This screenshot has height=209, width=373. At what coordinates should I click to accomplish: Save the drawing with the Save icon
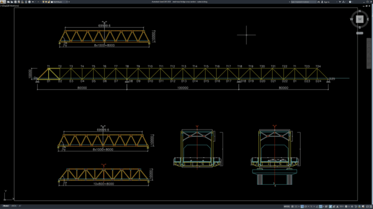16,2
